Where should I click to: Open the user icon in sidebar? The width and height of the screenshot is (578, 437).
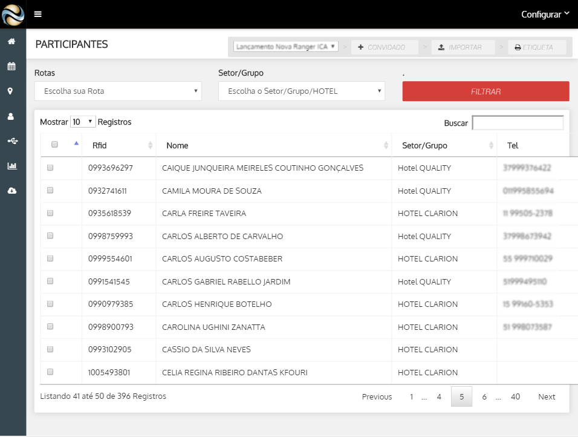(11, 117)
